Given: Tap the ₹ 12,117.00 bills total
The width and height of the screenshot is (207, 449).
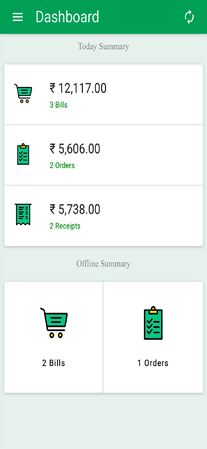Looking at the screenshot, I should point(78,88).
